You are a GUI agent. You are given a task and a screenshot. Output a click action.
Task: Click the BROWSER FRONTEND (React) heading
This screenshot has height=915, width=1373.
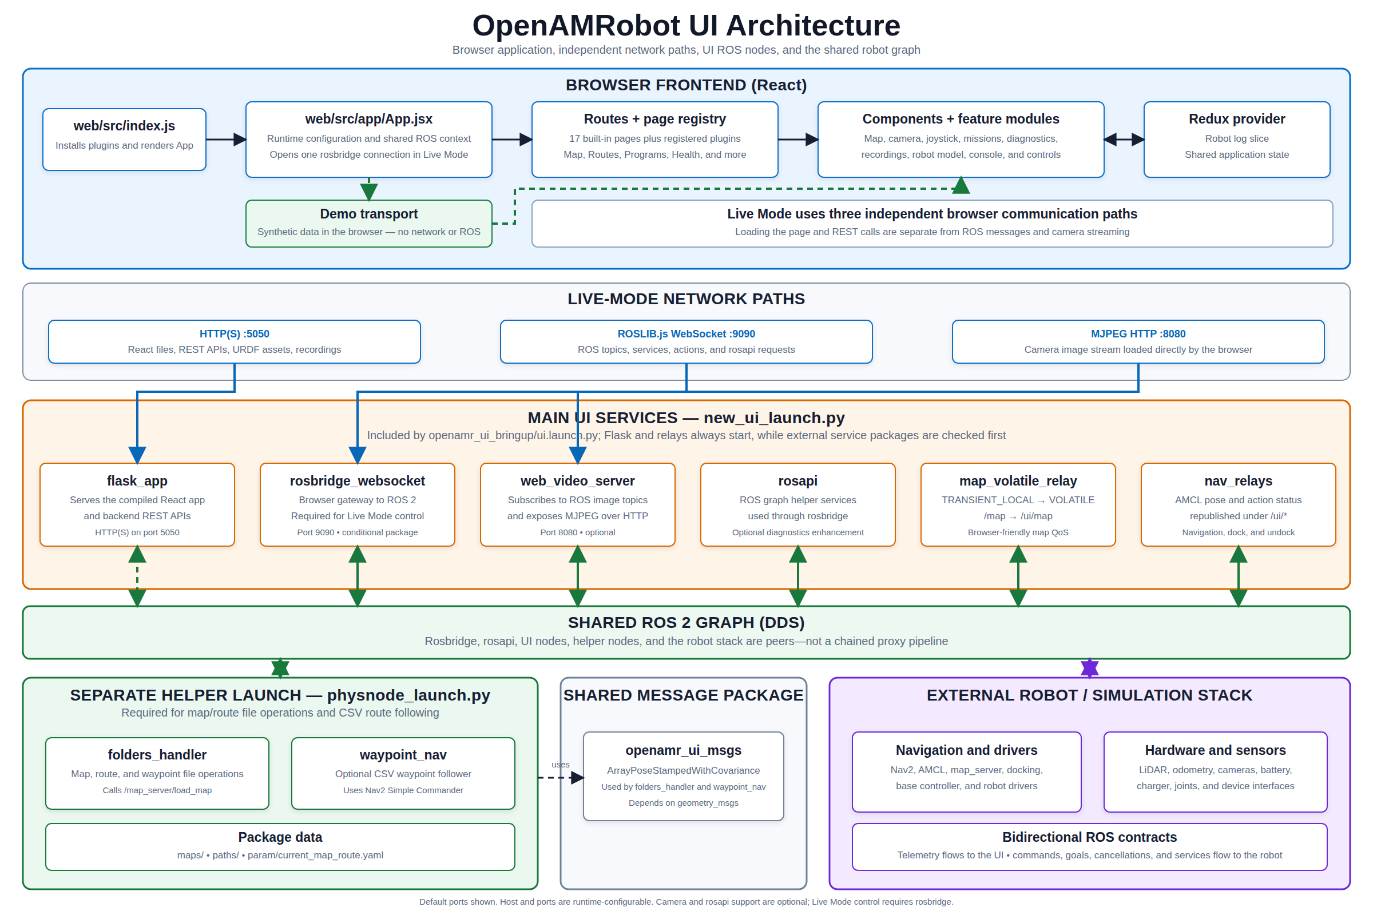(687, 85)
